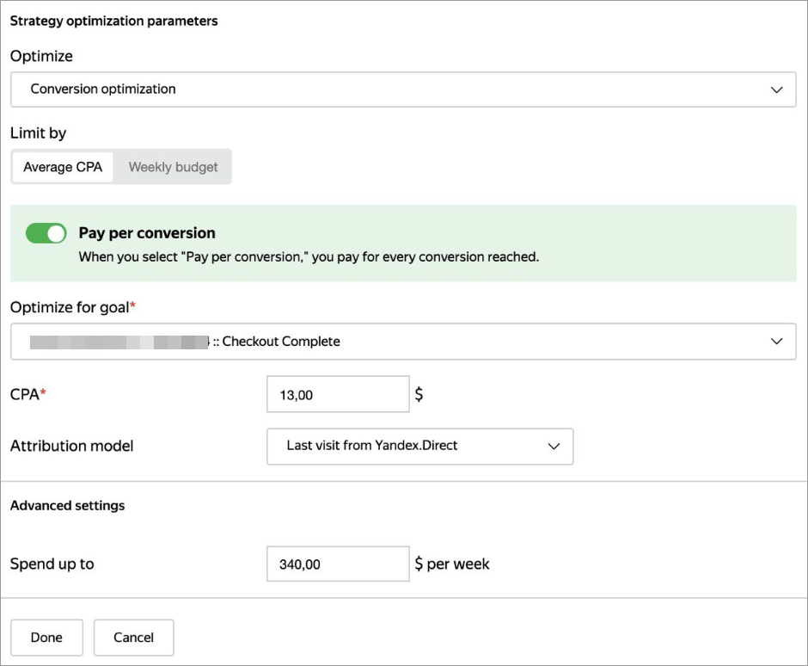Select the Average CPA tab
This screenshot has height=666, width=808.
coord(63,167)
